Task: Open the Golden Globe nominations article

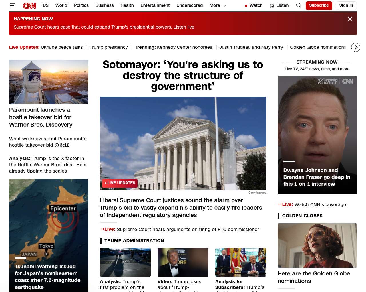Action: (x=314, y=277)
